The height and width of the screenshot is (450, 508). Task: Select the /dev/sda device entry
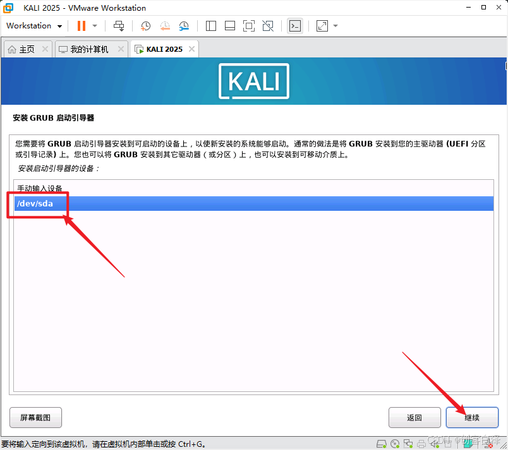coord(253,203)
